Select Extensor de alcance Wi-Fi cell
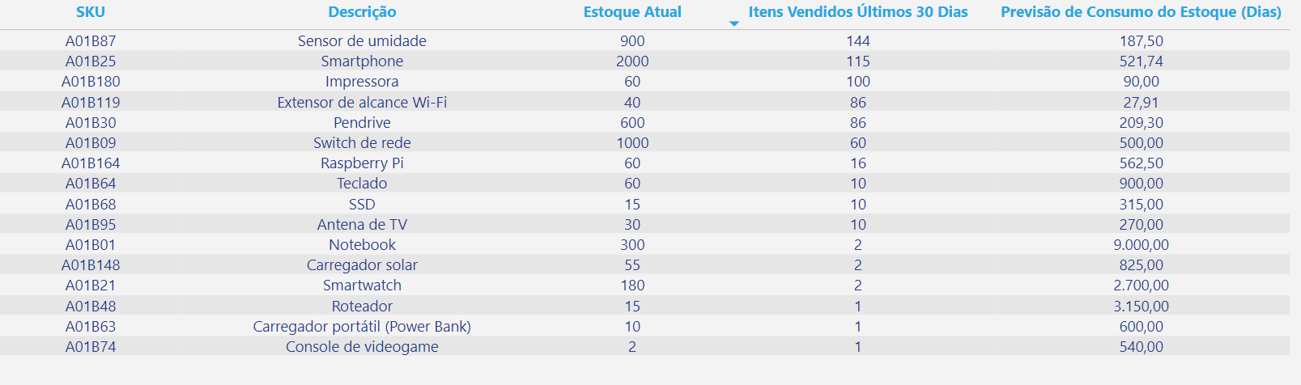 (x=362, y=103)
